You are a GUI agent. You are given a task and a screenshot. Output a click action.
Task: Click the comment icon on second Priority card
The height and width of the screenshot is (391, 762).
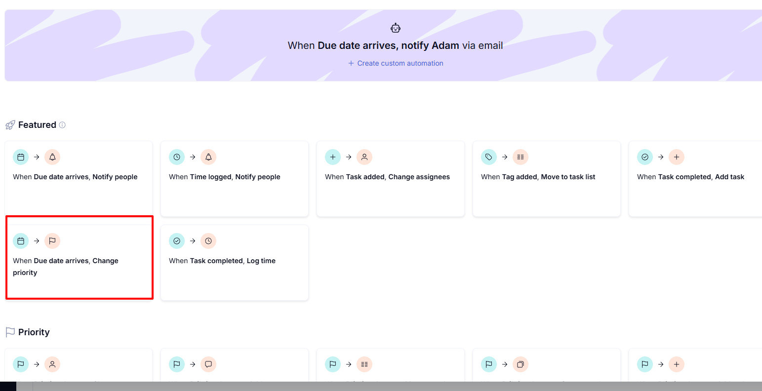[x=208, y=364]
